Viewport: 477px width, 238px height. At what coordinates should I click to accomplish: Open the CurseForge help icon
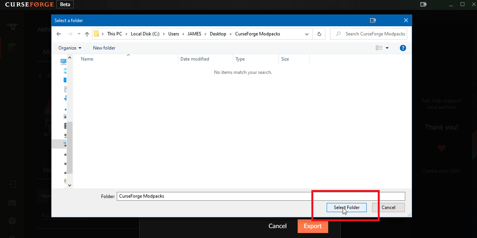click(12, 221)
